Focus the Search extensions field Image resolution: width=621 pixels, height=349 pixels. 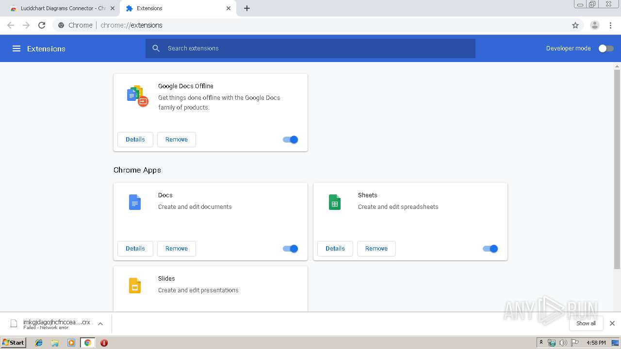point(310,48)
